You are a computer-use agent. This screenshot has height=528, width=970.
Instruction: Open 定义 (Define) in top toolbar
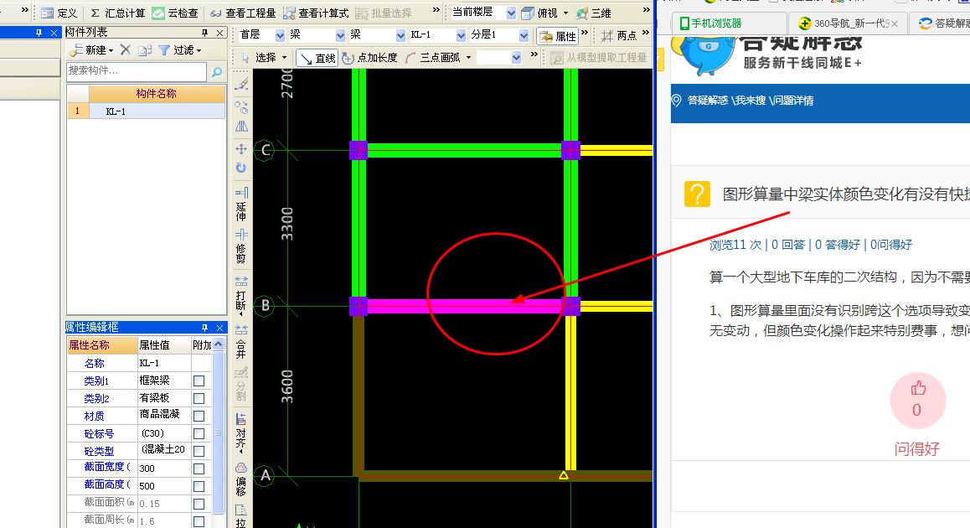59,13
